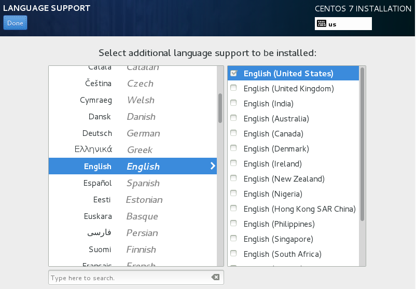Click the locale list scrollbar

(x=362, y=145)
